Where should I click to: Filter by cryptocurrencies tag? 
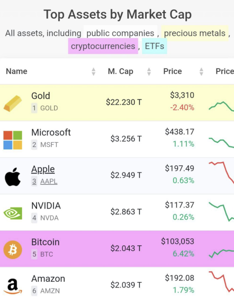point(103,46)
